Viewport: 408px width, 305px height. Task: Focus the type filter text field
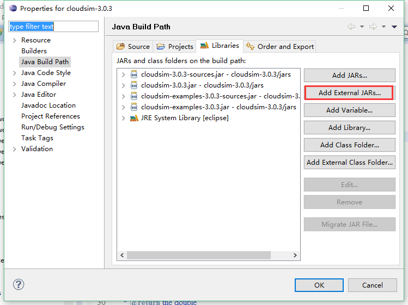point(53,27)
